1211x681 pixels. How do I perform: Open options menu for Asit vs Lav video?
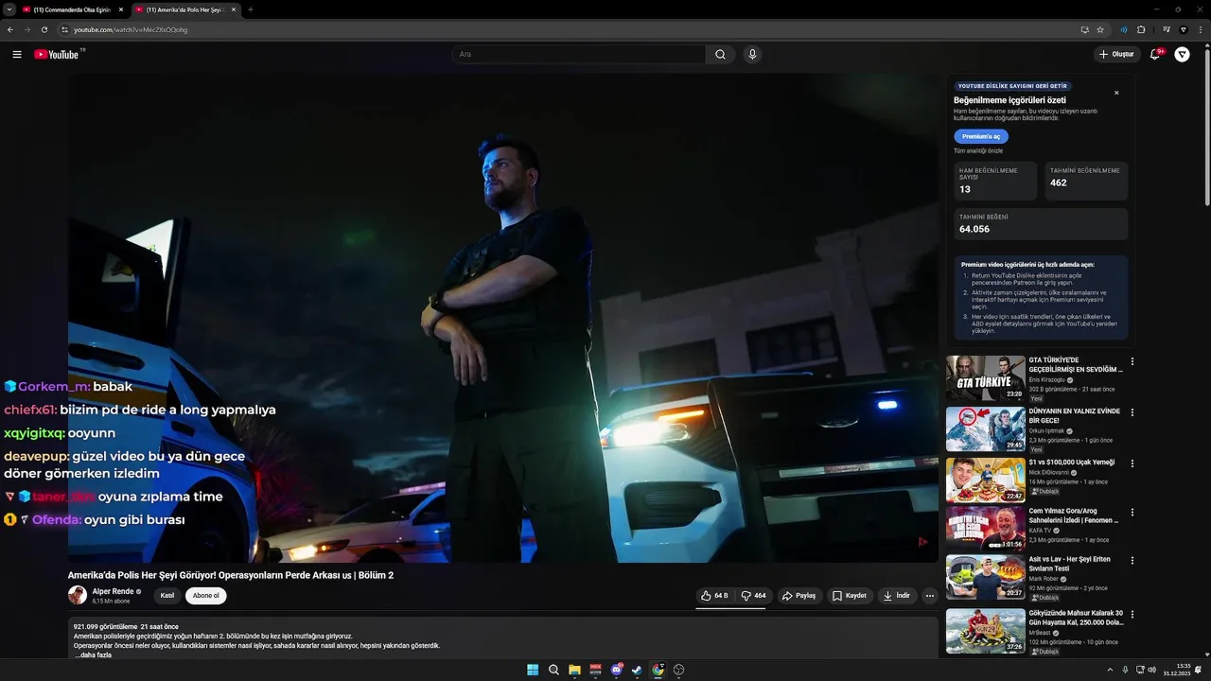click(x=1132, y=560)
